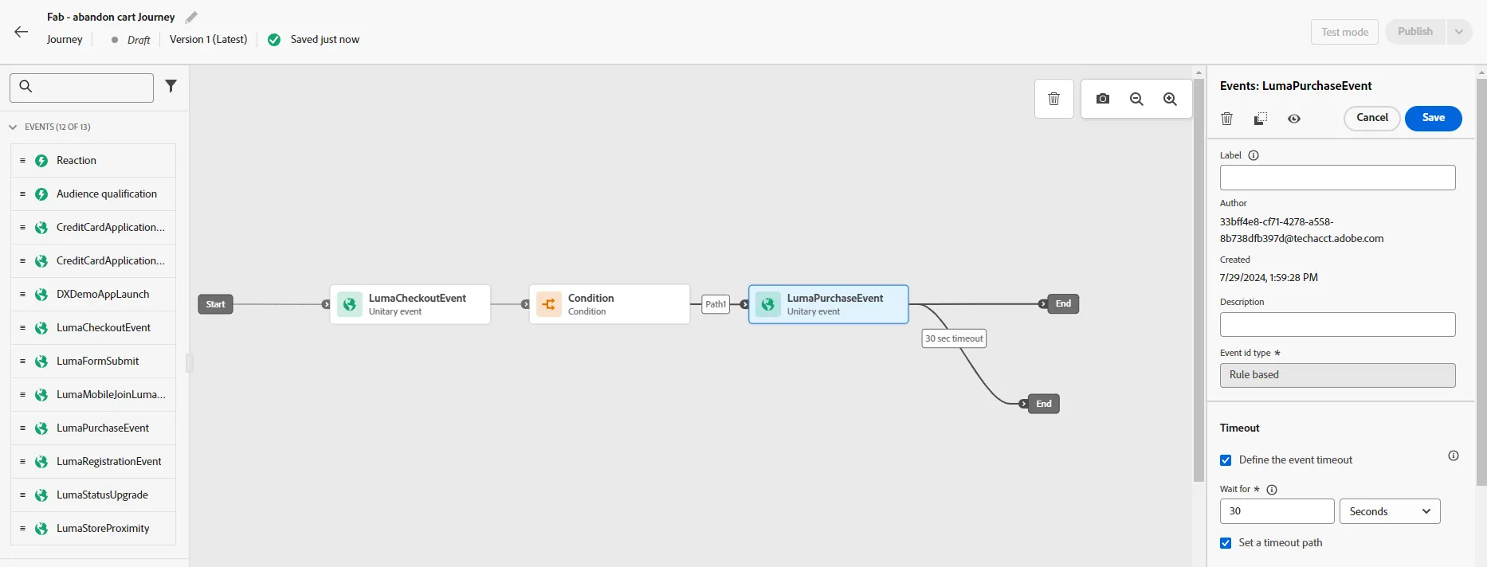The width and height of the screenshot is (1487, 567).
Task: Zoom out of the journey canvas
Action: click(x=1136, y=99)
